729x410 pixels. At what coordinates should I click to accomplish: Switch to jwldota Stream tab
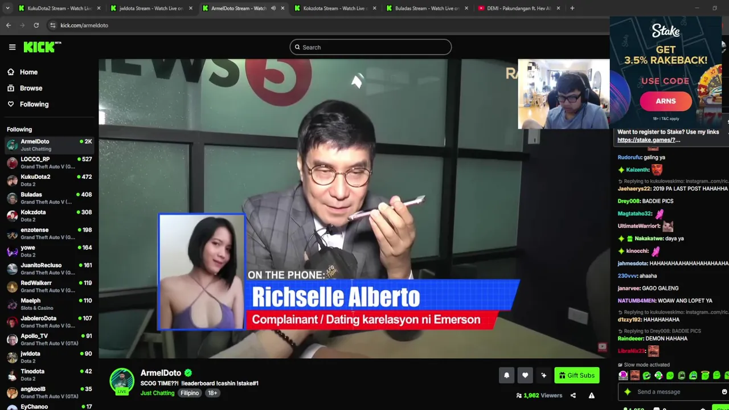pyautogui.click(x=151, y=8)
